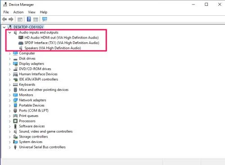Select 'Speakers (VIA High Definition Audio)'
This screenshot has height=165, width=225.
(53, 48)
